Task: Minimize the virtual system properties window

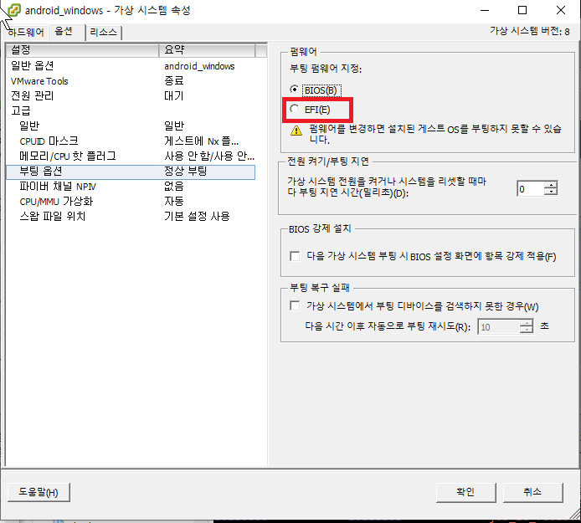Action: [x=485, y=10]
